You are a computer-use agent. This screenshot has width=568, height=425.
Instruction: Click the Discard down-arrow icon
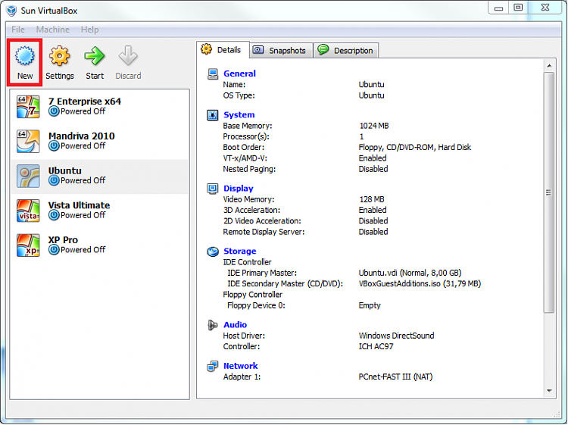click(128, 56)
